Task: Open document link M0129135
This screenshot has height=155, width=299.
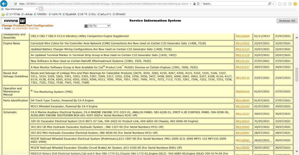Action: pyautogui.click(x=243, y=78)
